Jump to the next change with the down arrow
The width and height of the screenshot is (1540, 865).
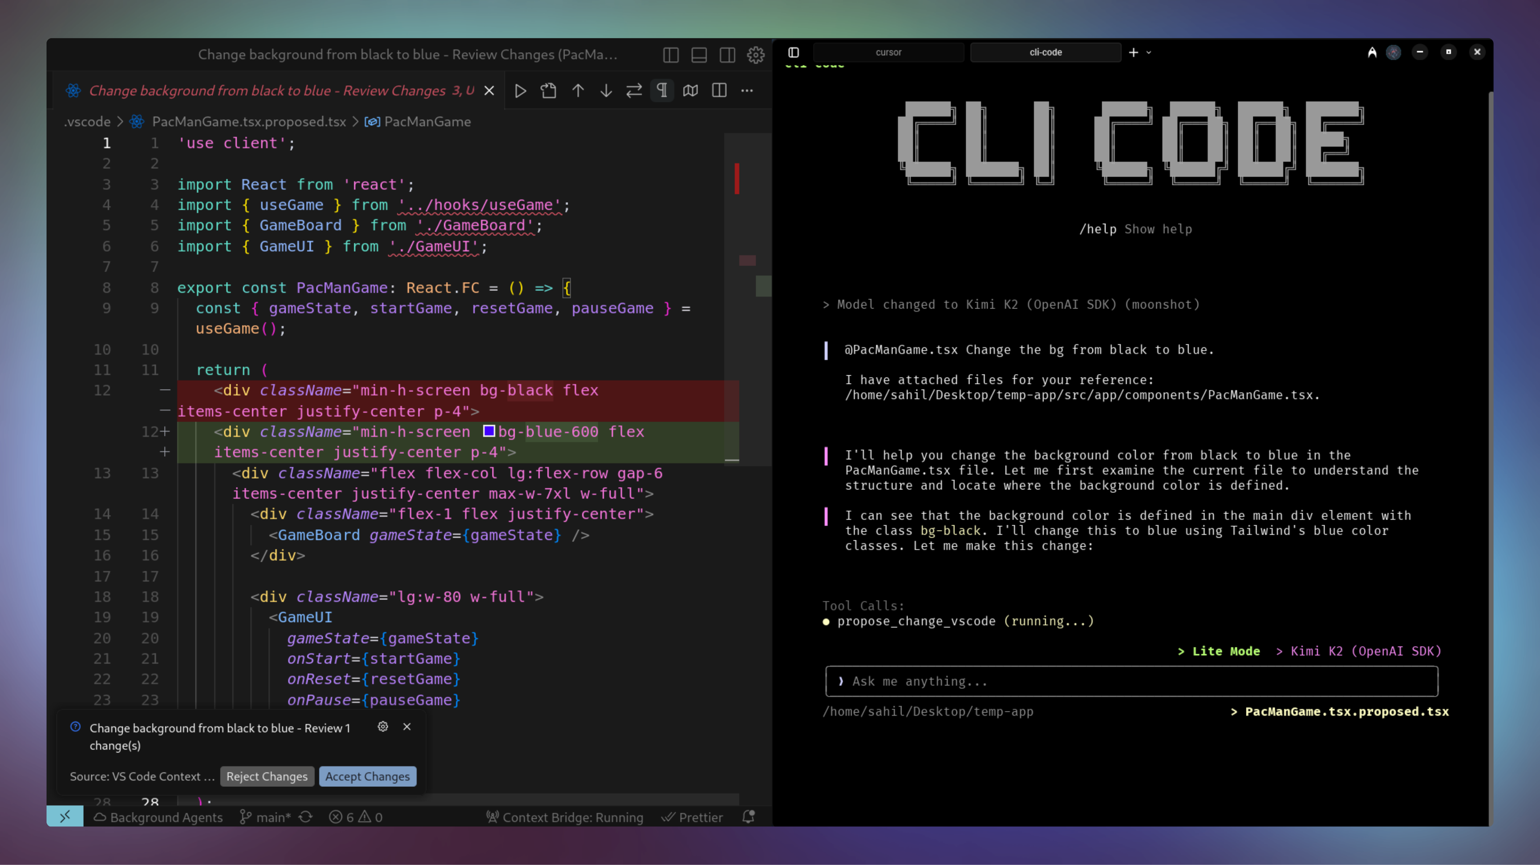(606, 90)
